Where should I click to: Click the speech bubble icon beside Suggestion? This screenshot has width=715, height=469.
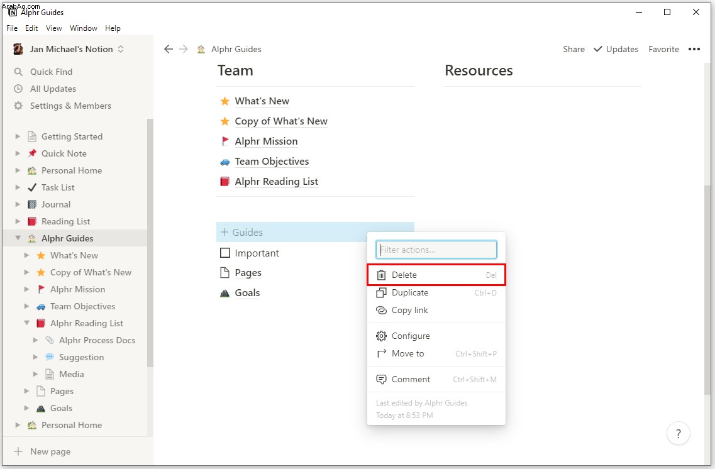[x=50, y=357]
